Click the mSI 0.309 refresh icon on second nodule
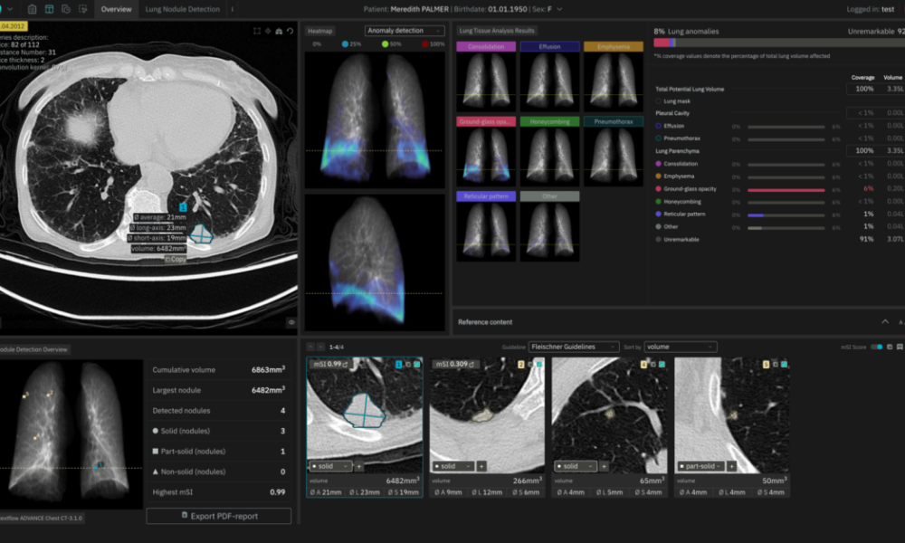Screen dimensions: 905x543 tap(472, 364)
